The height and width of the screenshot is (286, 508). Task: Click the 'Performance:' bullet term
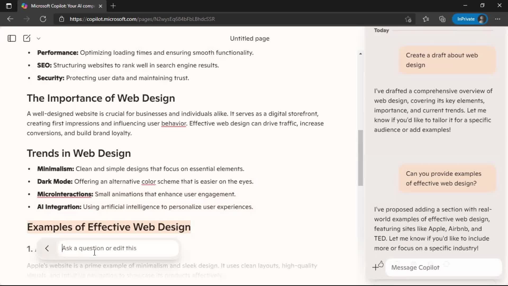[x=58, y=53]
